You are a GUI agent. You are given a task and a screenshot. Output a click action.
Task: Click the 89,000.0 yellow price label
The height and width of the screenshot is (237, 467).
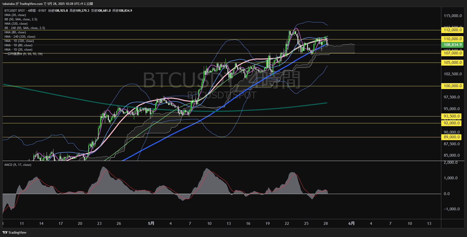[x=452, y=137]
